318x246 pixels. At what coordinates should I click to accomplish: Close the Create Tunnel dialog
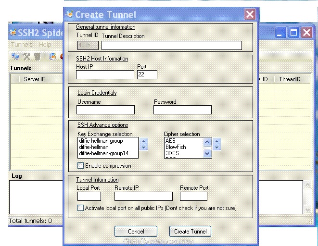250,14
